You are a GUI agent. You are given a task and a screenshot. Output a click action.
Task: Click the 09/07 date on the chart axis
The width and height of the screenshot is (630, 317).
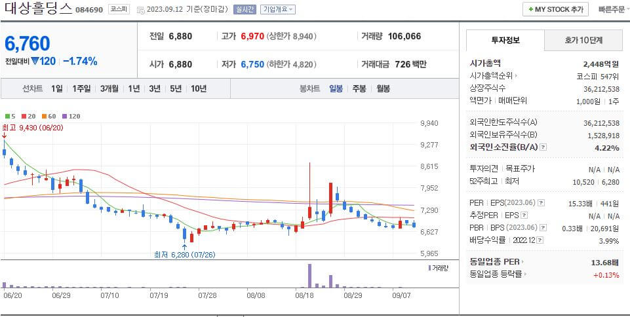pyautogui.click(x=401, y=295)
